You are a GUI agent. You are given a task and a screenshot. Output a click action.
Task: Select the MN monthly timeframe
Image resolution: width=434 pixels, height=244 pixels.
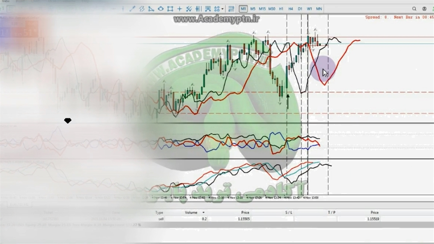(319, 9)
